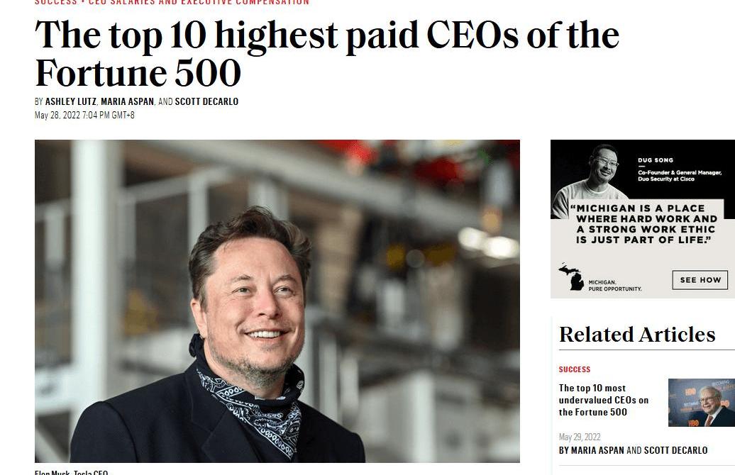The width and height of the screenshot is (735, 475).
Task: Open Scott Decarlo author link under headline
Action: click(206, 101)
